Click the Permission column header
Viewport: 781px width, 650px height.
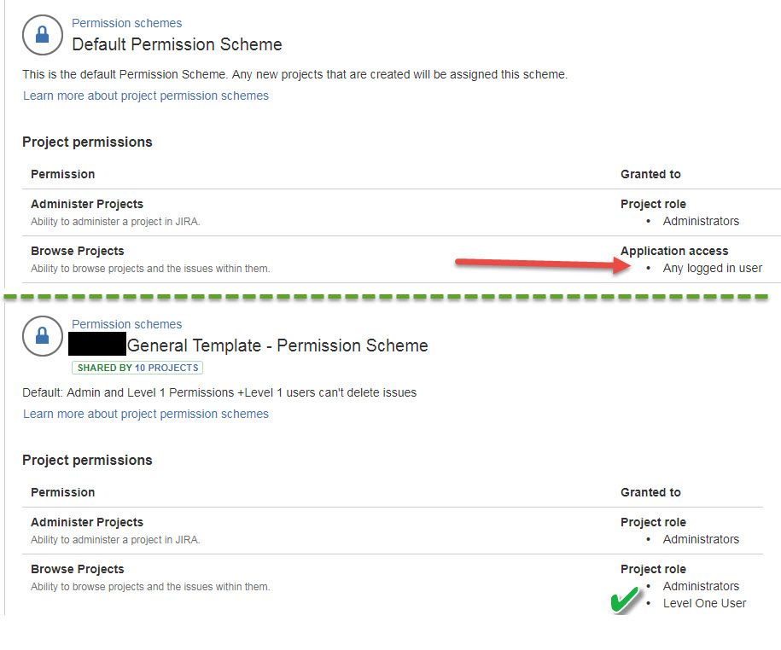point(62,174)
